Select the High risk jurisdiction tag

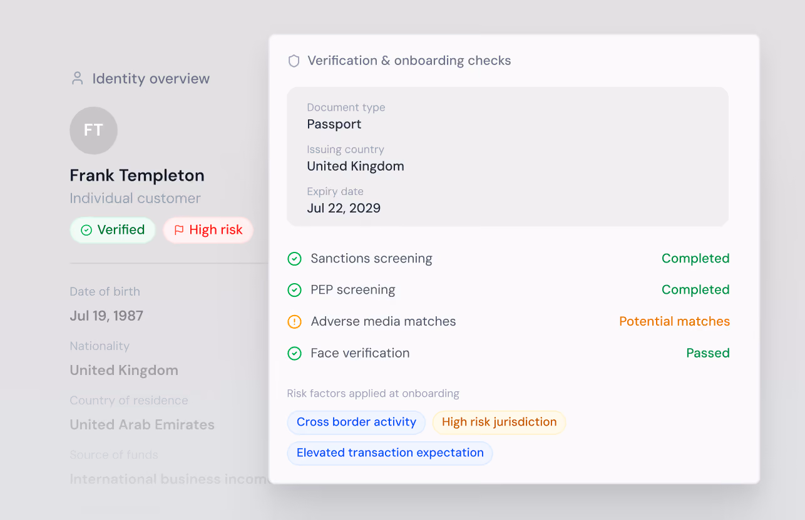[499, 422]
